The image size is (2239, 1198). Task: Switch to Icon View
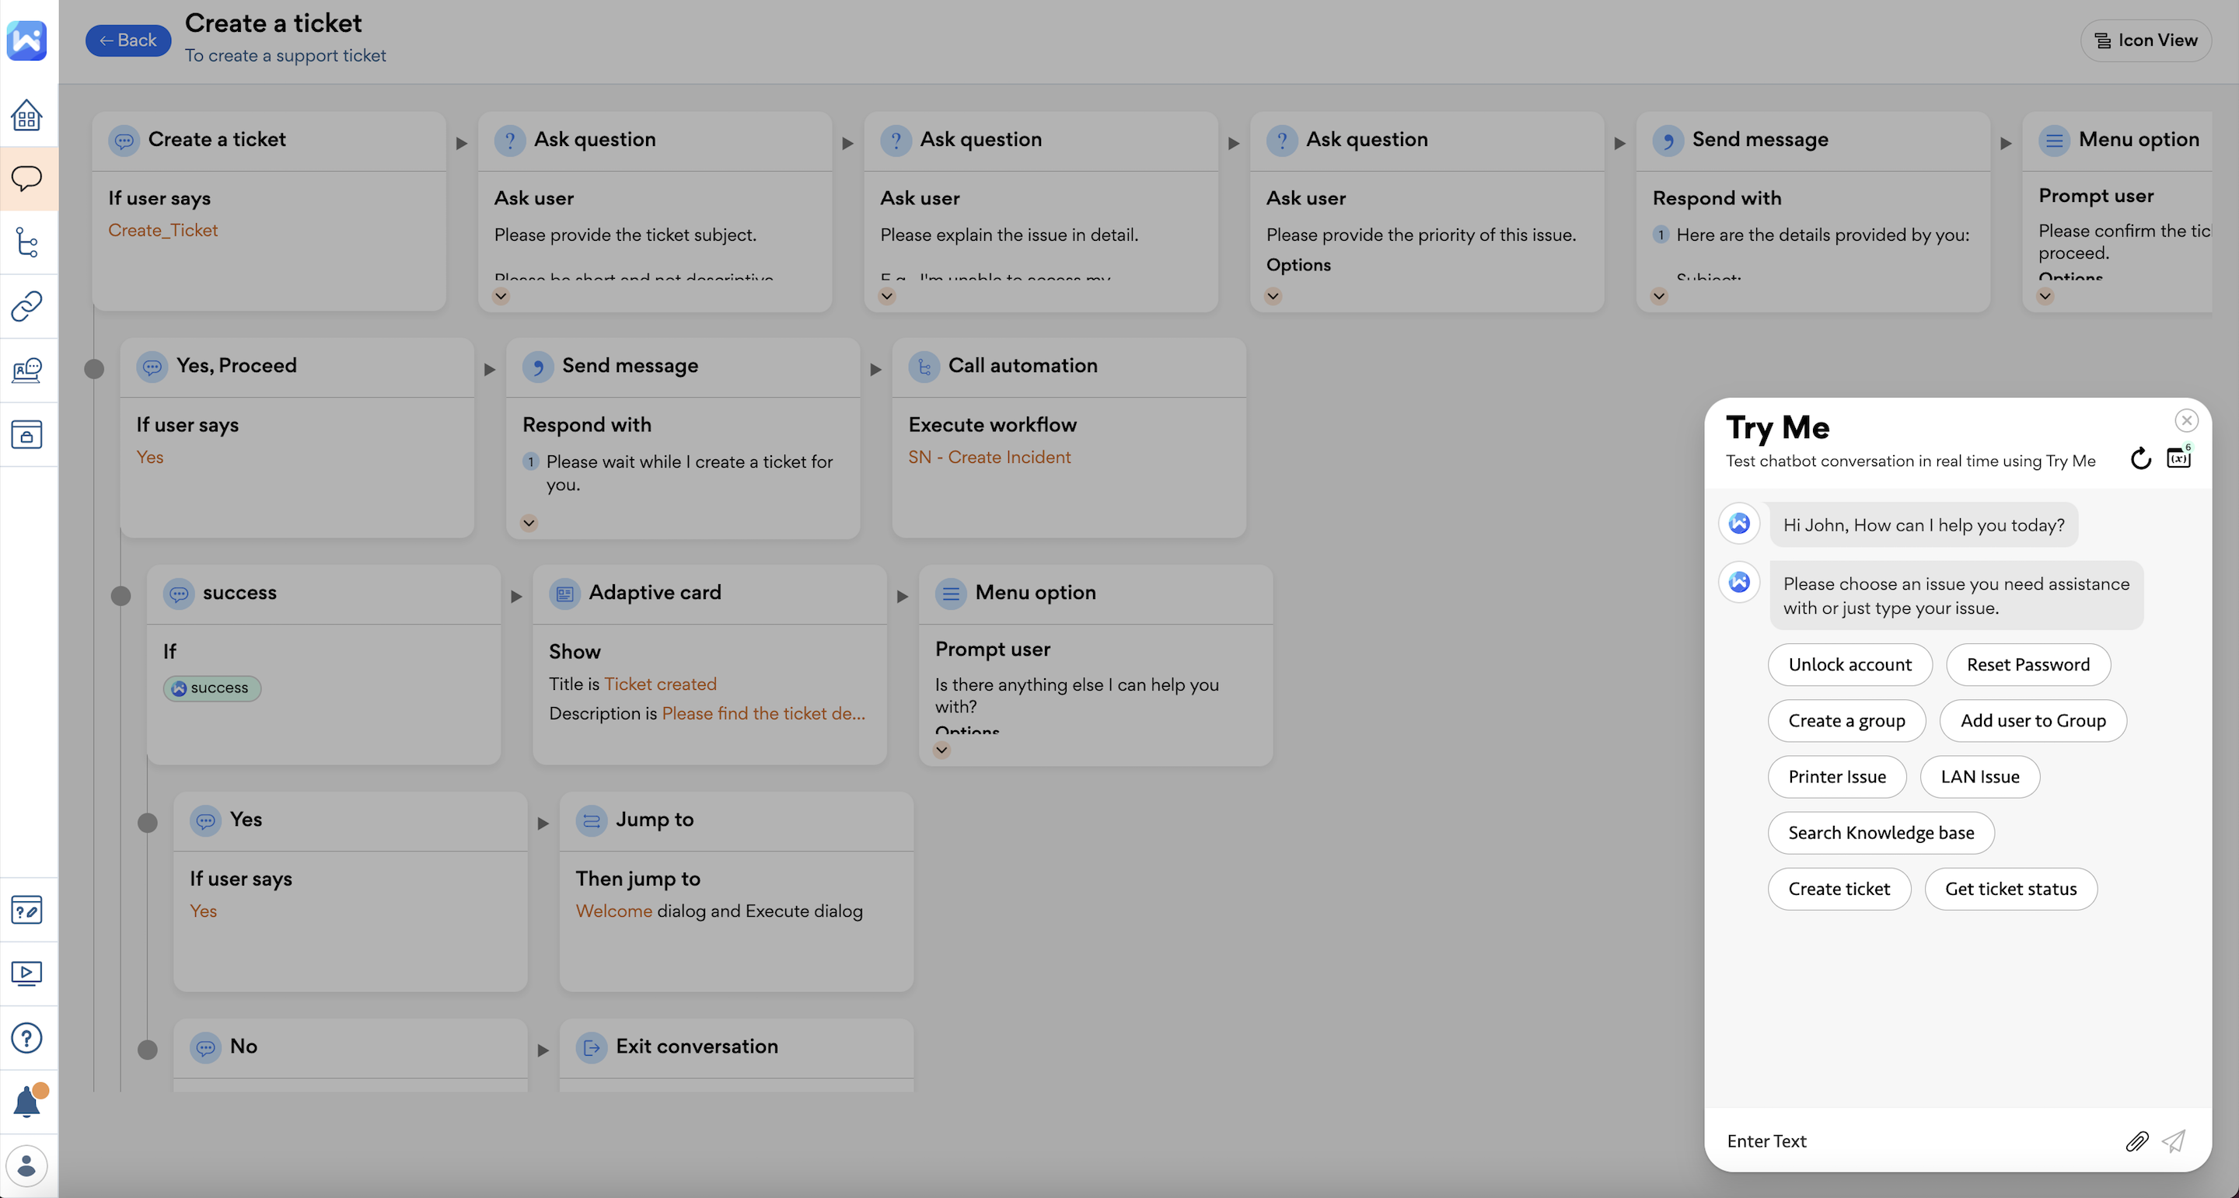(x=2145, y=40)
